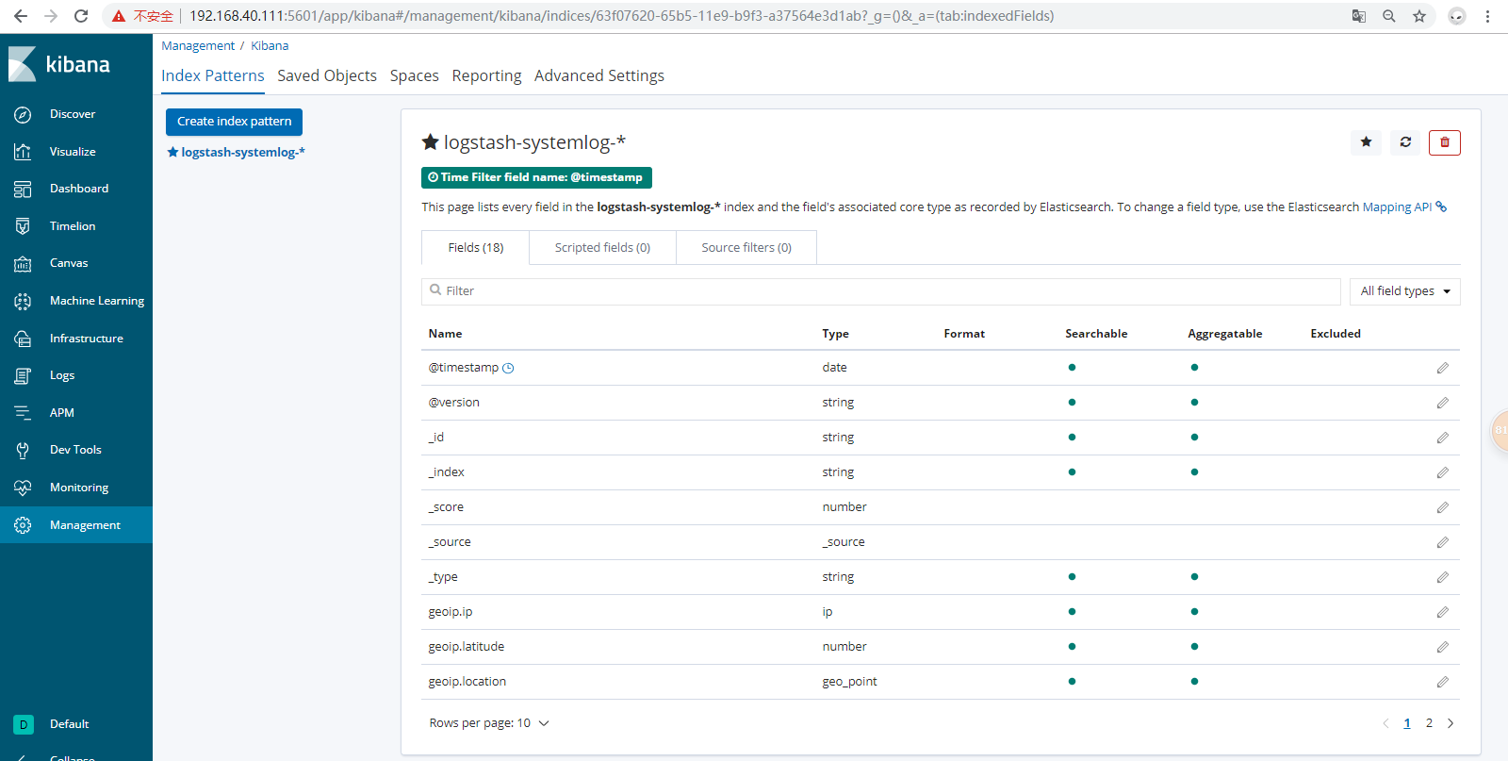
Task: Click Create index pattern button
Action: pos(234,122)
